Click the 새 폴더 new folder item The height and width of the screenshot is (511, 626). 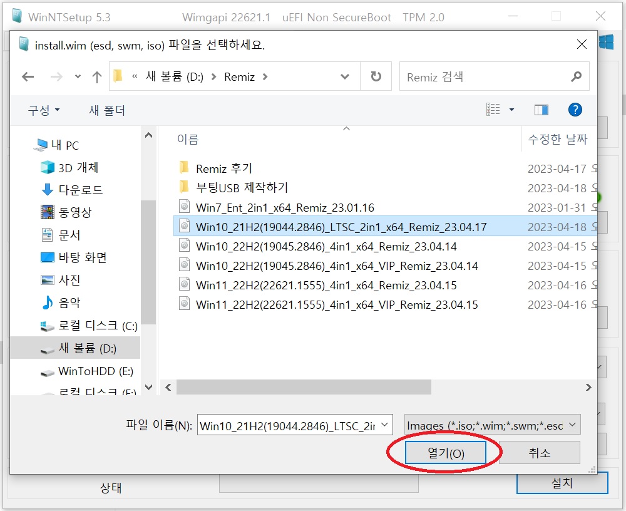(x=107, y=110)
